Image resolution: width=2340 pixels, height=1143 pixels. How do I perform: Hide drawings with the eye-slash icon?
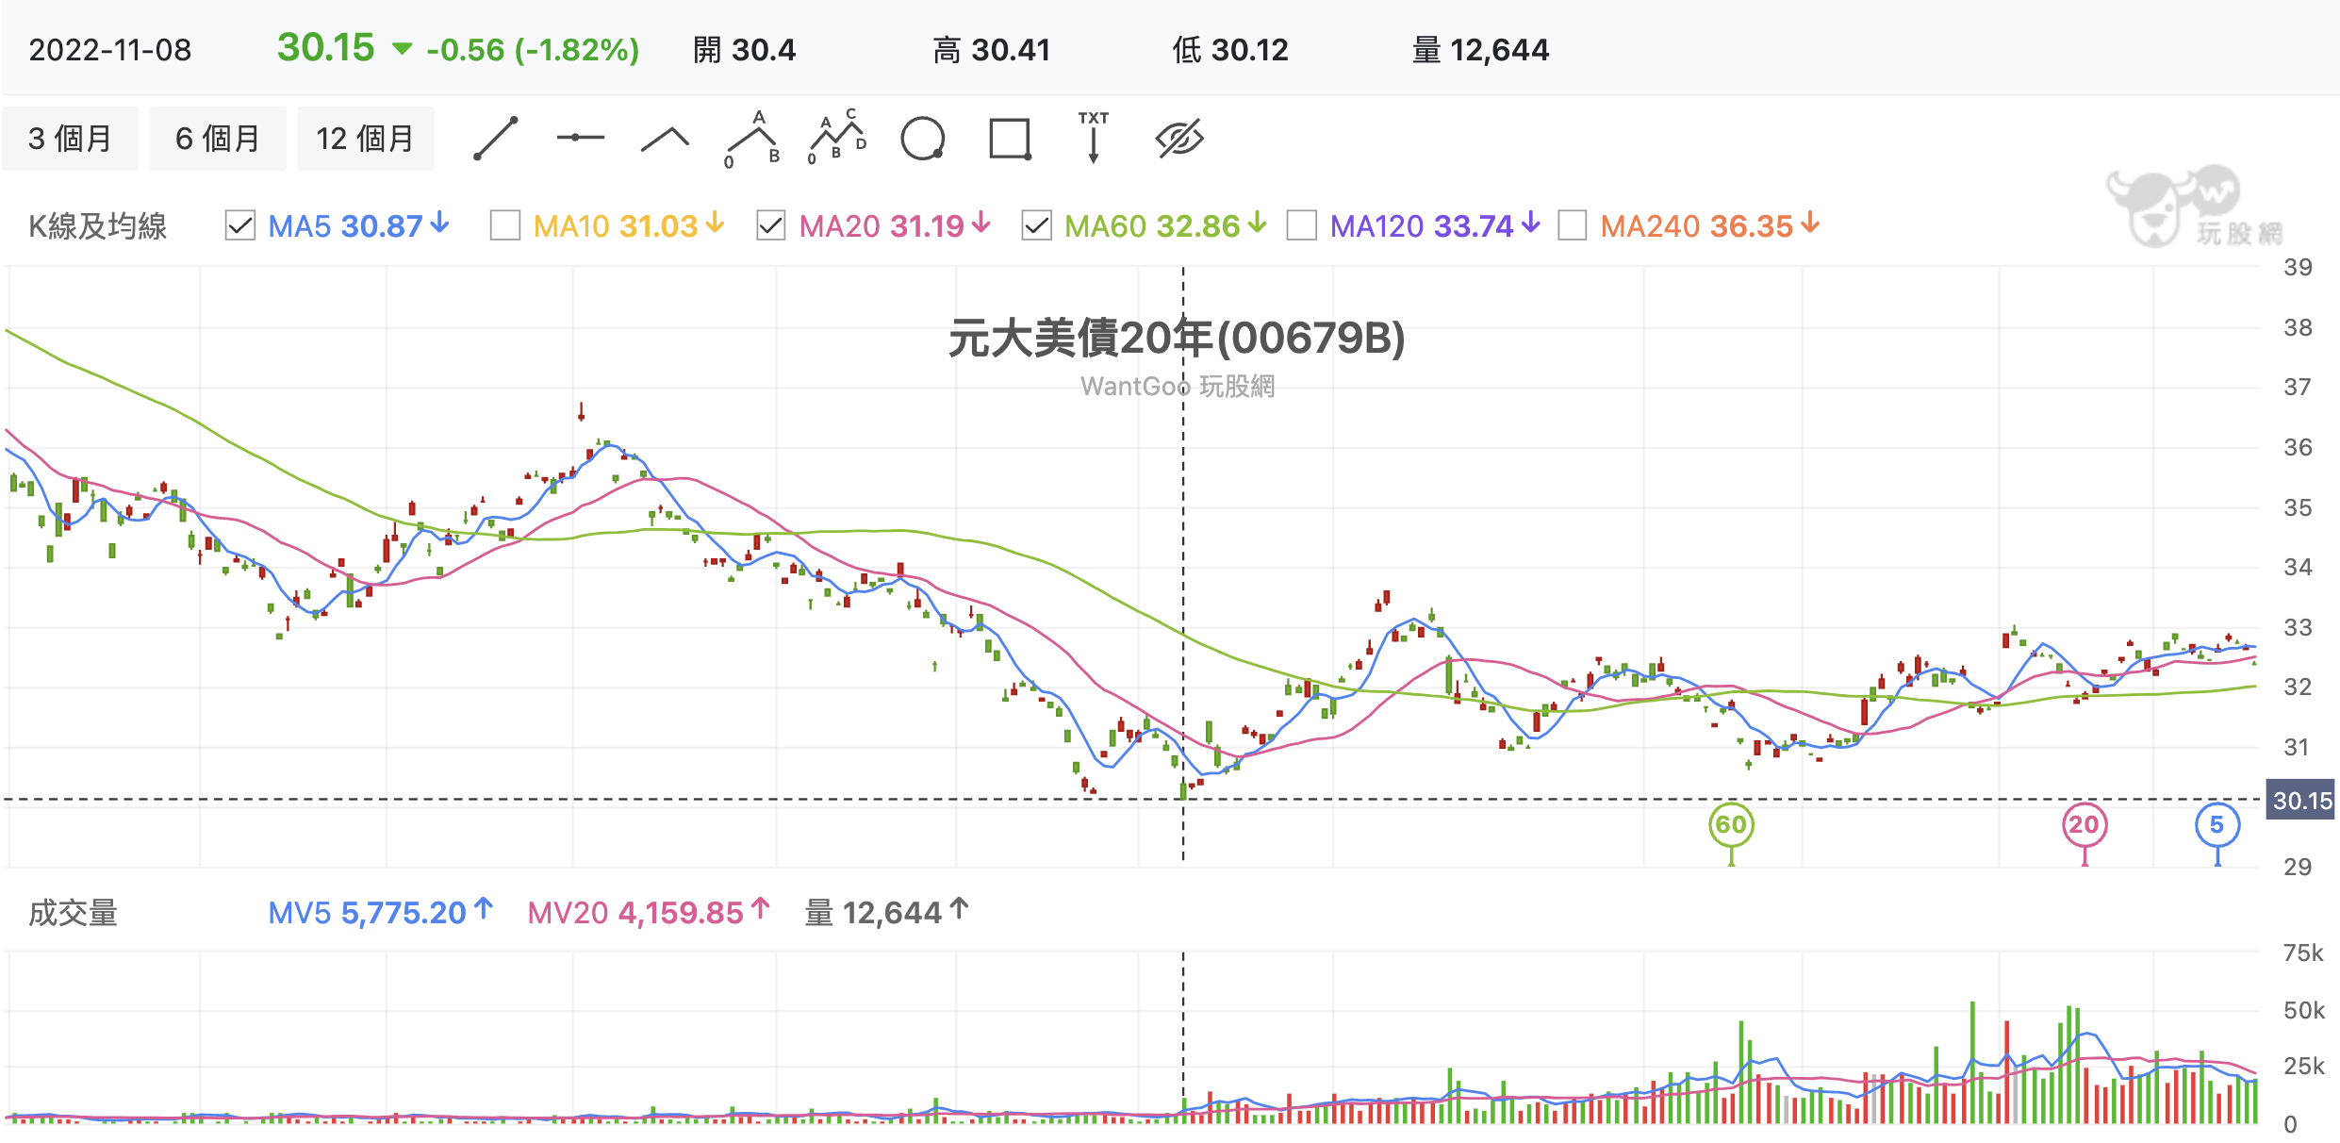tap(1179, 139)
